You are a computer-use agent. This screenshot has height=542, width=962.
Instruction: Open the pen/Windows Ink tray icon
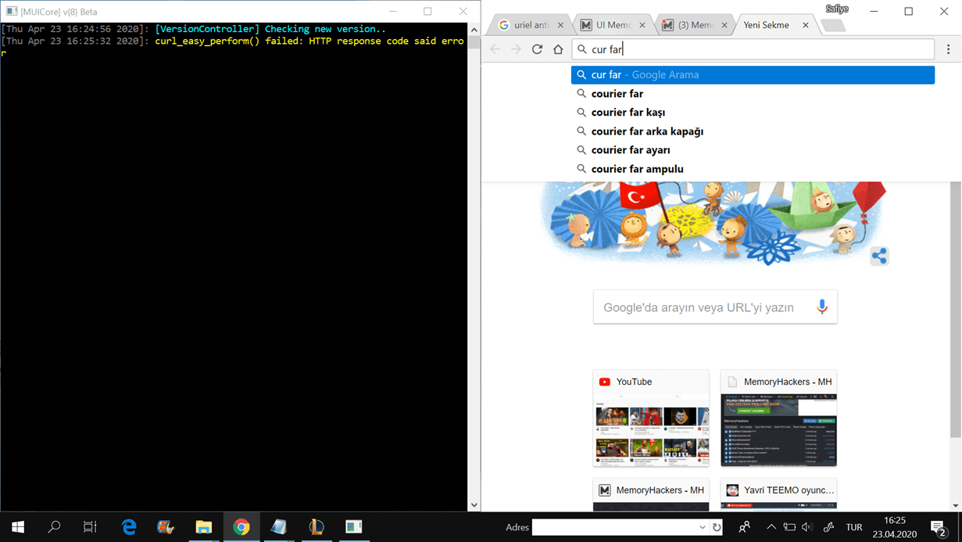[x=828, y=527]
